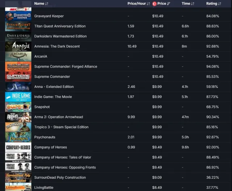Open the Amnesia game cover image
Image resolution: width=232 pixels, height=191 pixels.
18,46
